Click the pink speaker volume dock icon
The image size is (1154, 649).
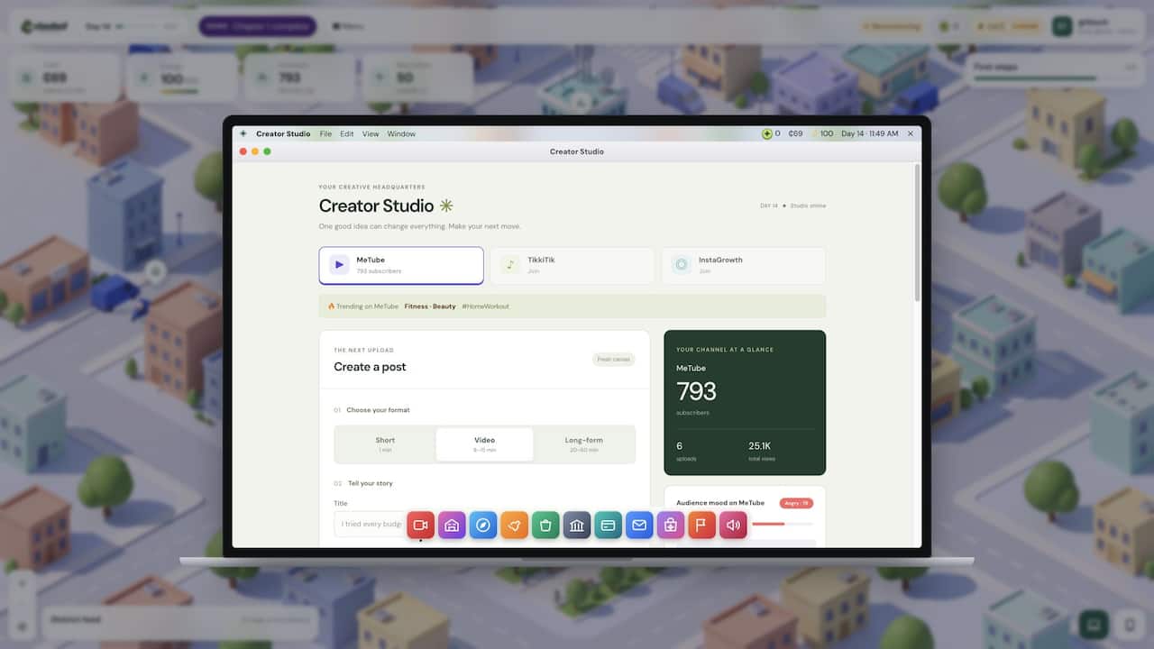(733, 525)
